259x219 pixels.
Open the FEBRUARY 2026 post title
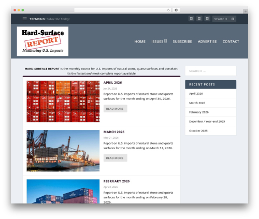pyautogui.click(x=117, y=181)
